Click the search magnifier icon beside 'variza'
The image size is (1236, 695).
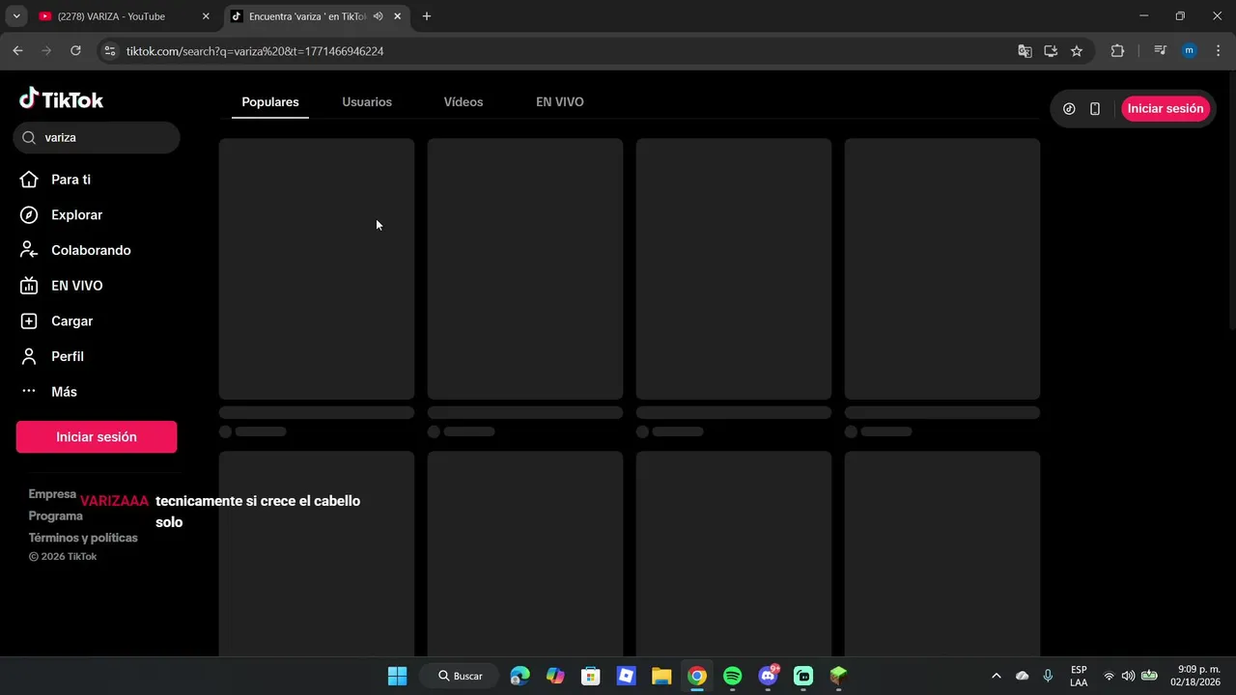[x=29, y=138]
